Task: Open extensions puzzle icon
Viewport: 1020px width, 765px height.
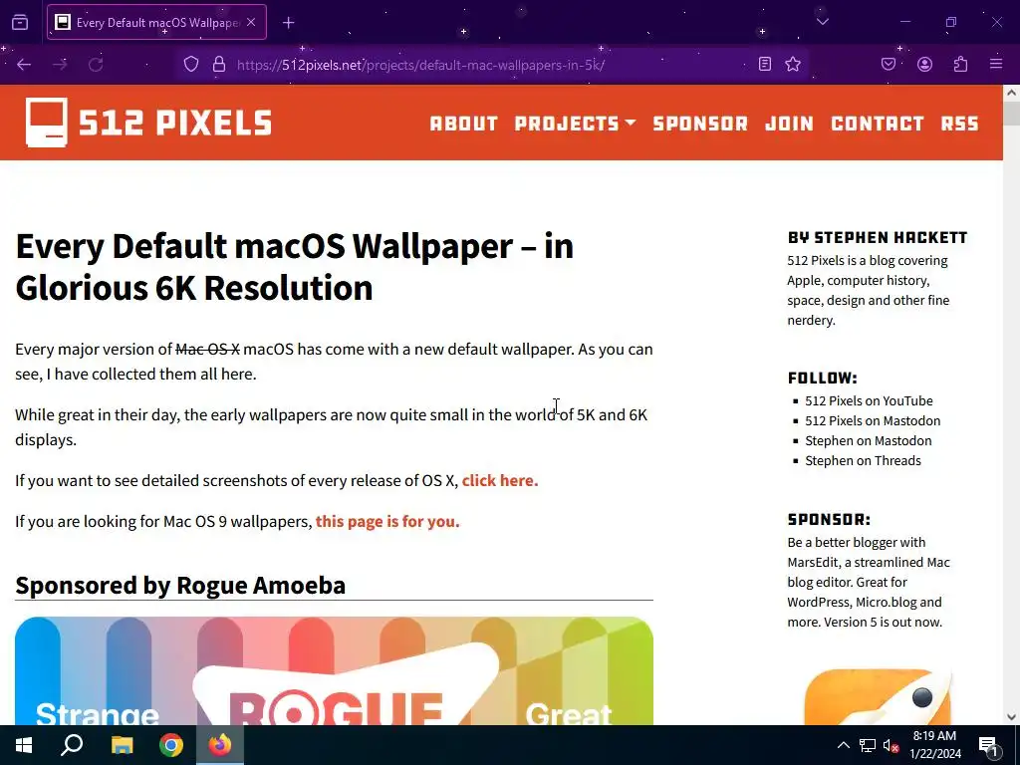Action: (960, 64)
